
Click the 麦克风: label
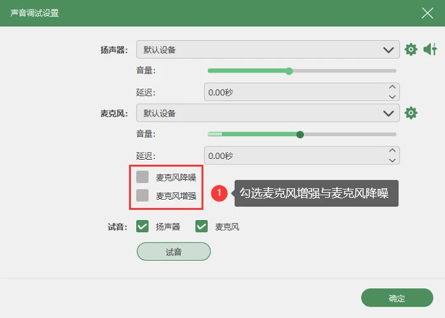tap(114, 114)
